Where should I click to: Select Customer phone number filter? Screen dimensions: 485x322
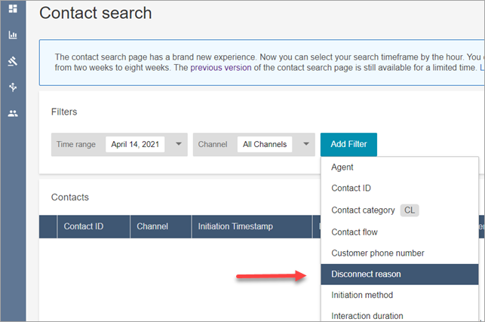[x=378, y=253]
